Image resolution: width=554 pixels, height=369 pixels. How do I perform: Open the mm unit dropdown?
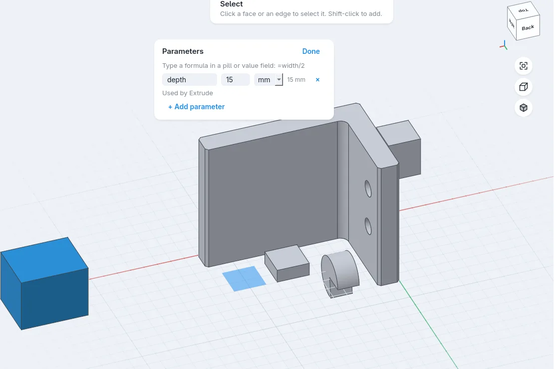269,80
